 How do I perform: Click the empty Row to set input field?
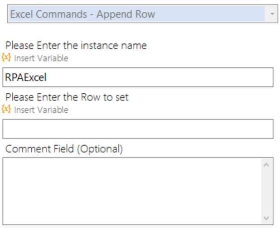138,129
